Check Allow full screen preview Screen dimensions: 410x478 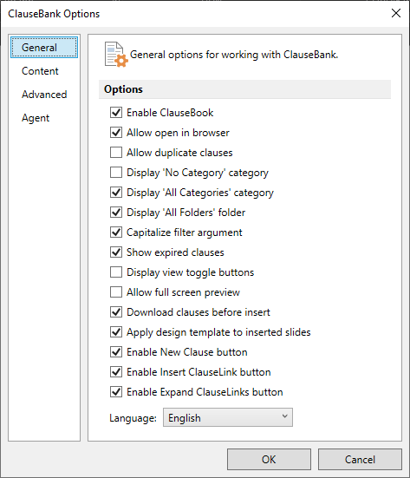116,292
